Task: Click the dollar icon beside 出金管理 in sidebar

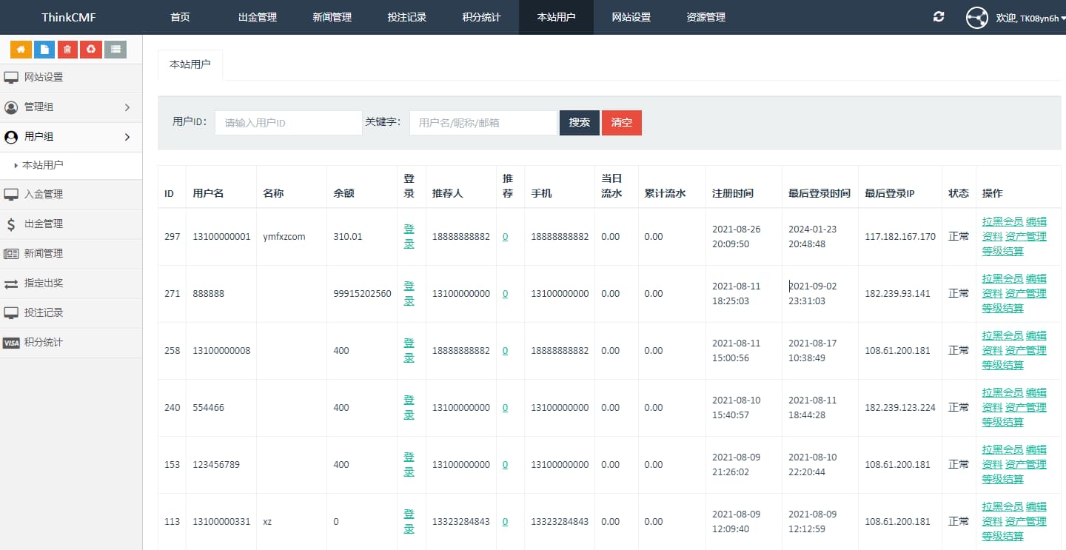Action: pyautogui.click(x=11, y=224)
